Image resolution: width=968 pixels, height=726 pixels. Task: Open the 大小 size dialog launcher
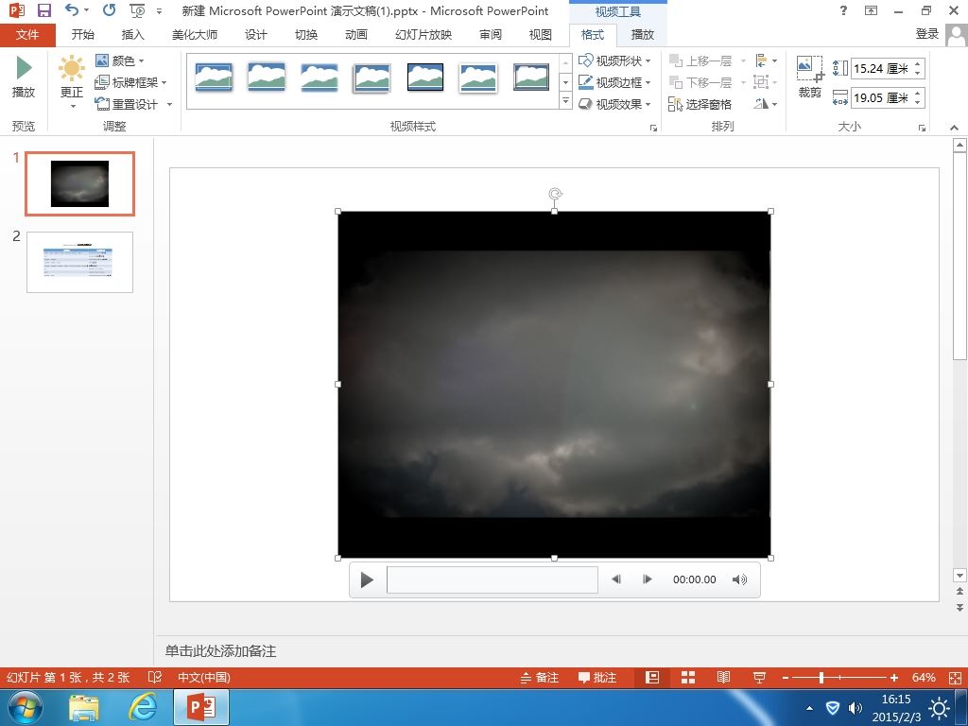(x=922, y=128)
